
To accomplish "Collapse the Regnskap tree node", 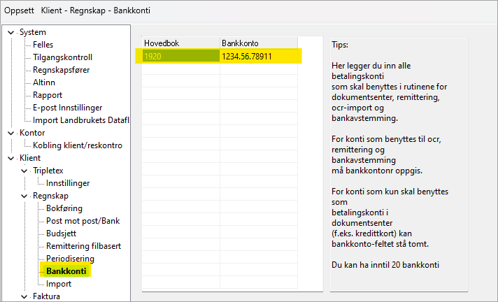I will pos(24,196).
